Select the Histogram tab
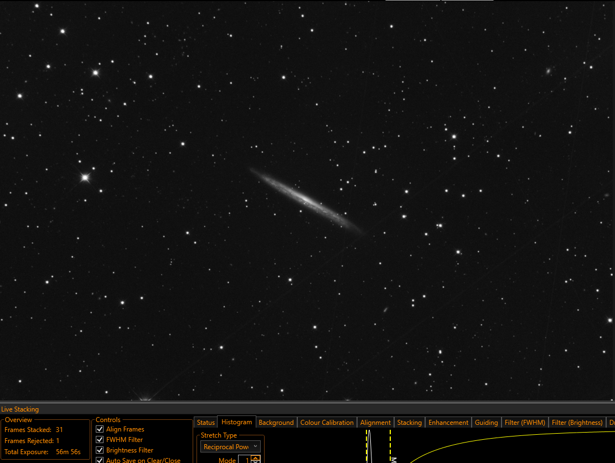 [236, 422]
